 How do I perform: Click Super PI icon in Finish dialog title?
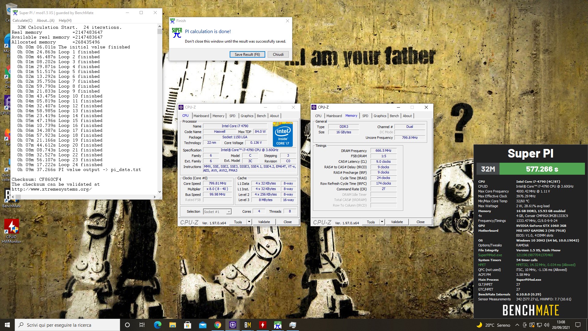pos(172,21)
